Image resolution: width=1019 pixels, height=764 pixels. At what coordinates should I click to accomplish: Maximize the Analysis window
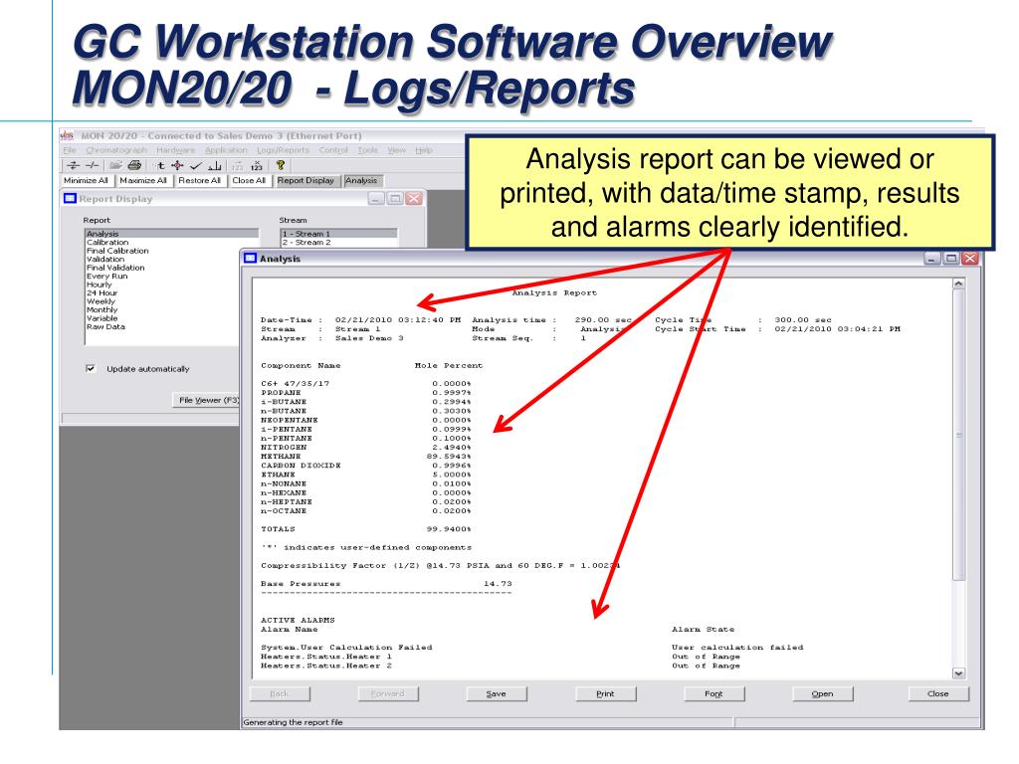coord(951,258)
